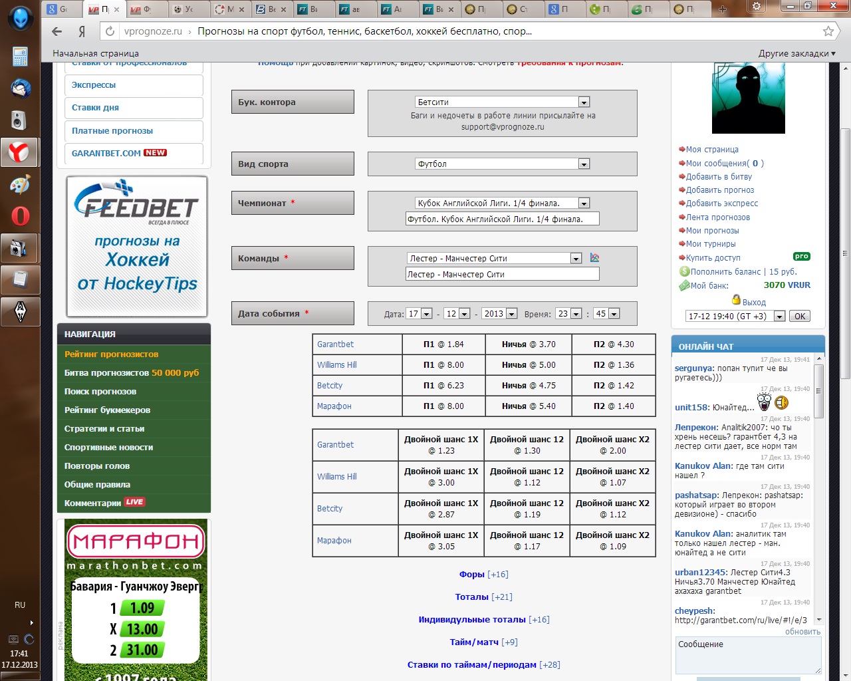The width and height of the screenshot is (851, 681).
Task: Open Моя страница profile link
Action: (x=712, y=150)
